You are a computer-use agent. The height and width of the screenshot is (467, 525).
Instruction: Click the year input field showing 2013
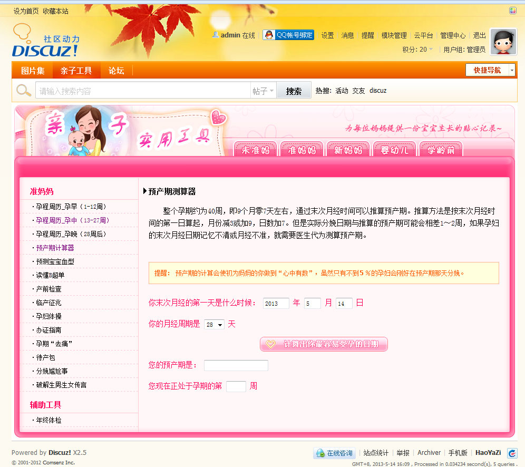276,303
